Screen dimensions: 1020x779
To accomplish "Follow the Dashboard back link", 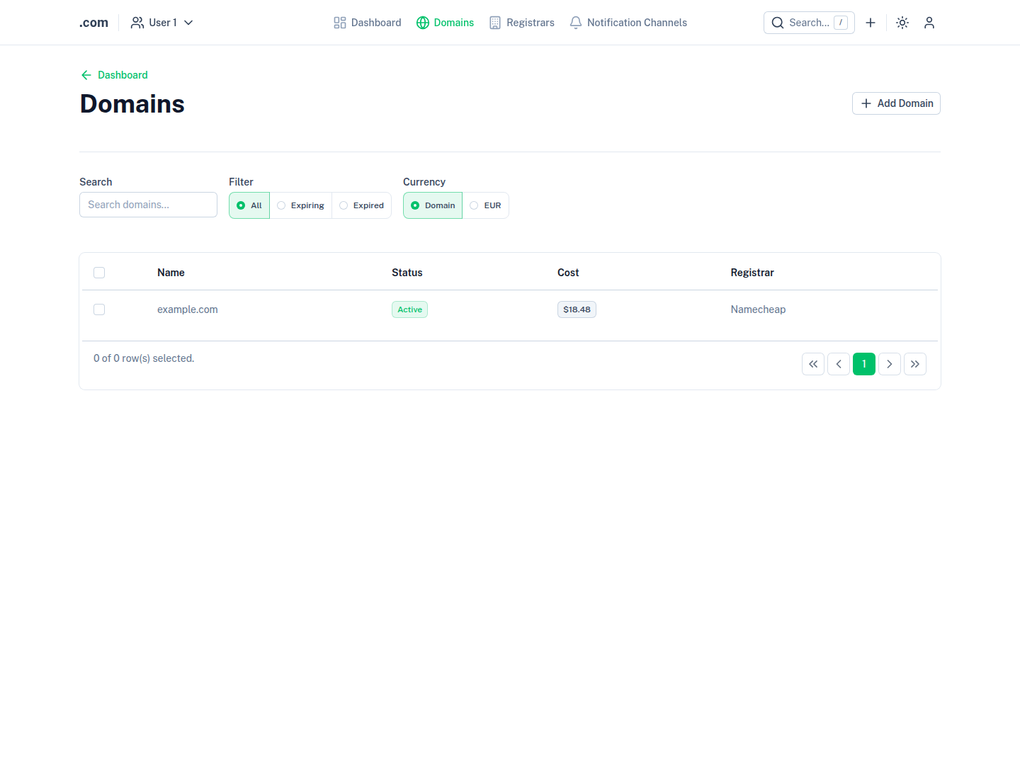I will 114,75.
